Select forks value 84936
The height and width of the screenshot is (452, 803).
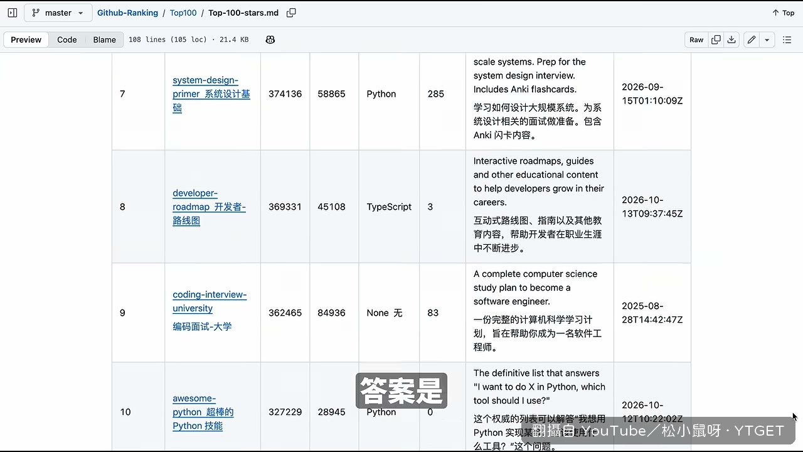tap(331, 313)
